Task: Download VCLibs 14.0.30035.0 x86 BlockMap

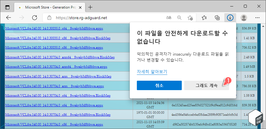Action: point(58,38)
